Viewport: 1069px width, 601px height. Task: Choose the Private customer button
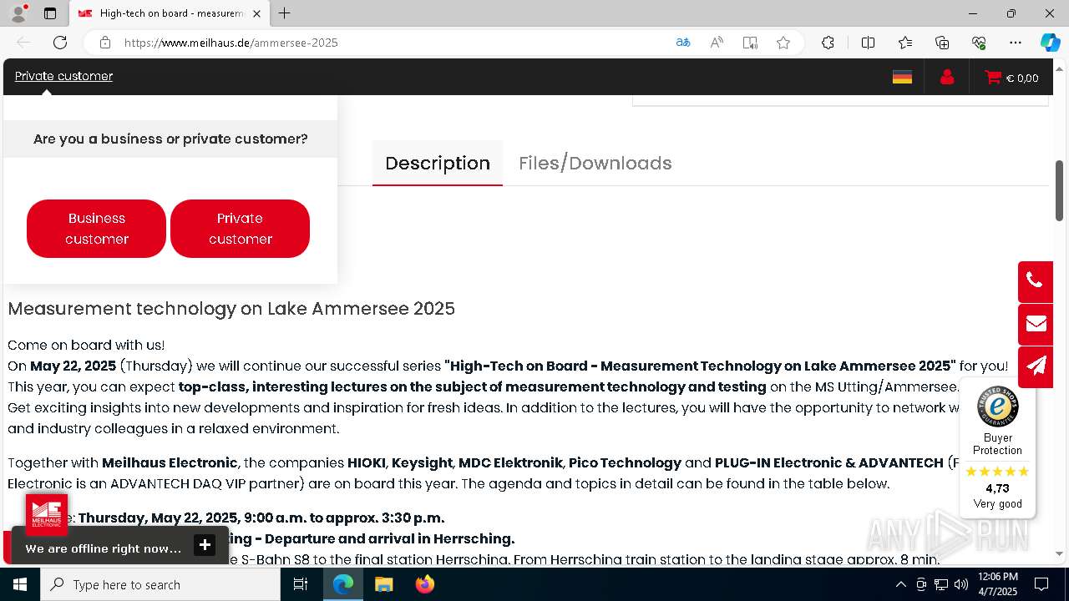[x=240, y=229]
